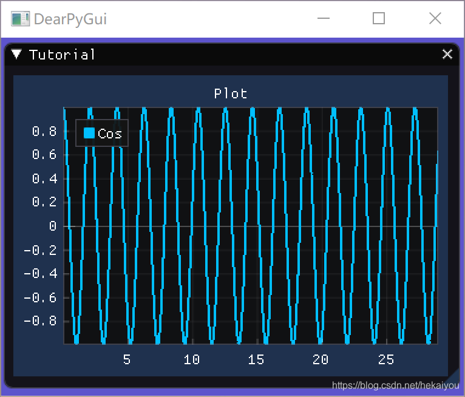Click the y-axis label -0.2
The width and height of the screenshot is (465, 397).
click(40, 251)
